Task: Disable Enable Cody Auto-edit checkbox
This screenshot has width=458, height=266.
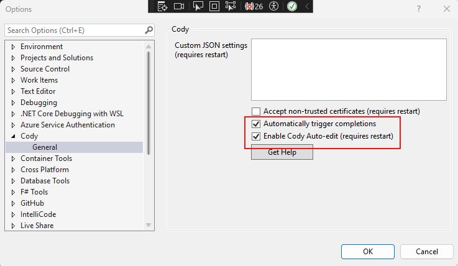Action: click(x=256, y=136)
